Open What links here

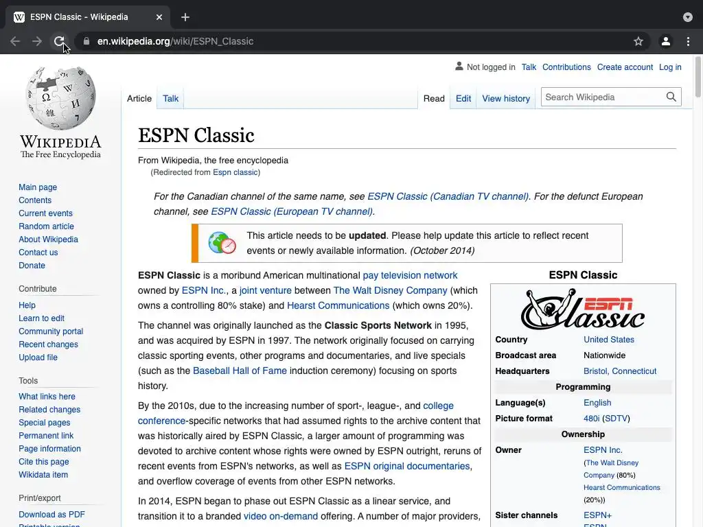(x=47, y=397)
